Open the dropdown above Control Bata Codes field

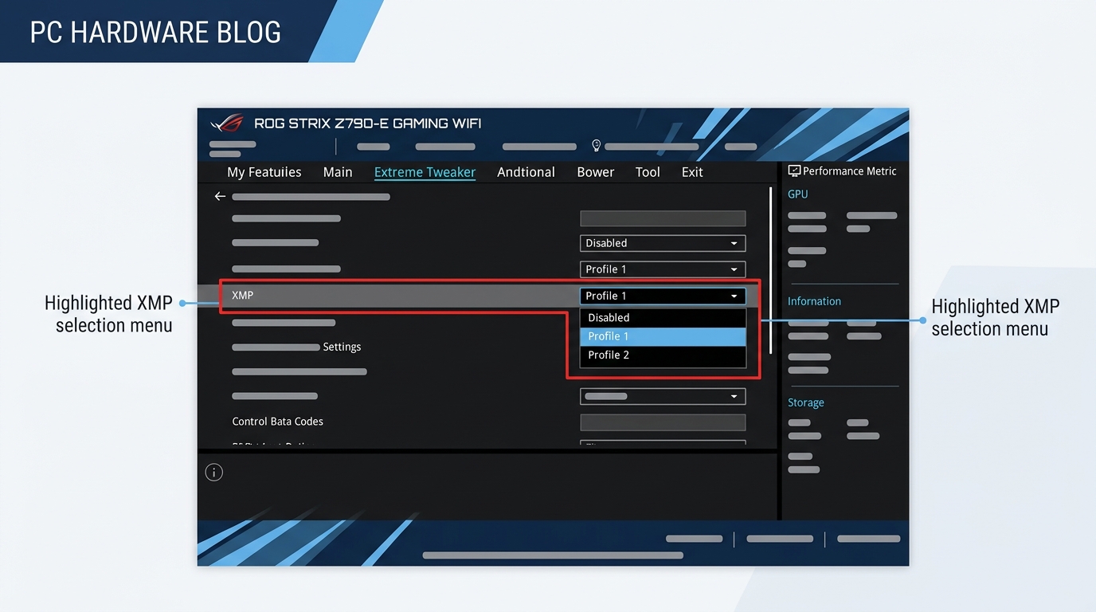[663, 396]
